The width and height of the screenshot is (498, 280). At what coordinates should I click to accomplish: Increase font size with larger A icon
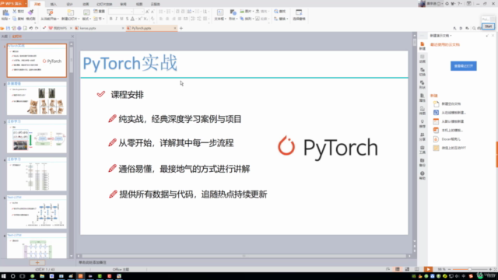147,12
